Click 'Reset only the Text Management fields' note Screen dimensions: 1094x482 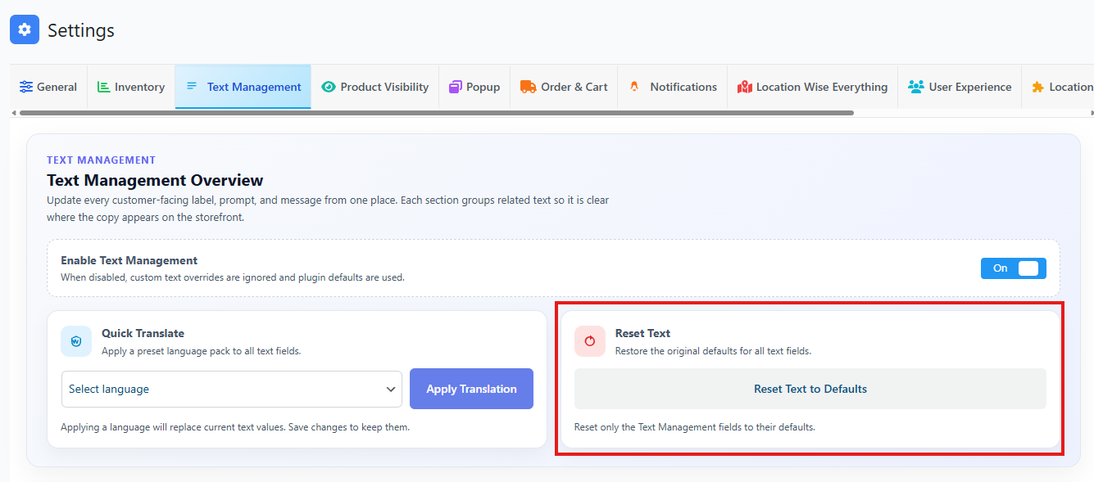[x=694, y=427]
